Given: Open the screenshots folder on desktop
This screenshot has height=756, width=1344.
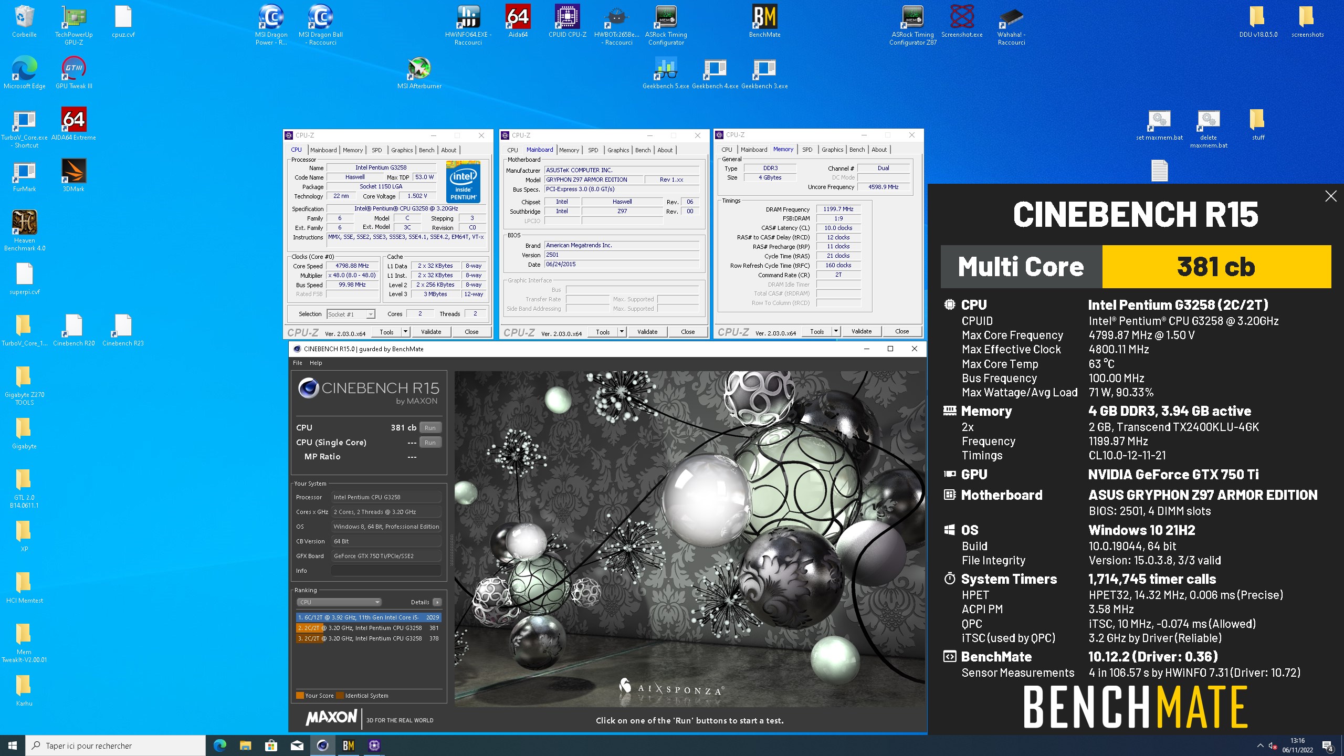Looking at the screenshot, I should [x=1307, y=22].
